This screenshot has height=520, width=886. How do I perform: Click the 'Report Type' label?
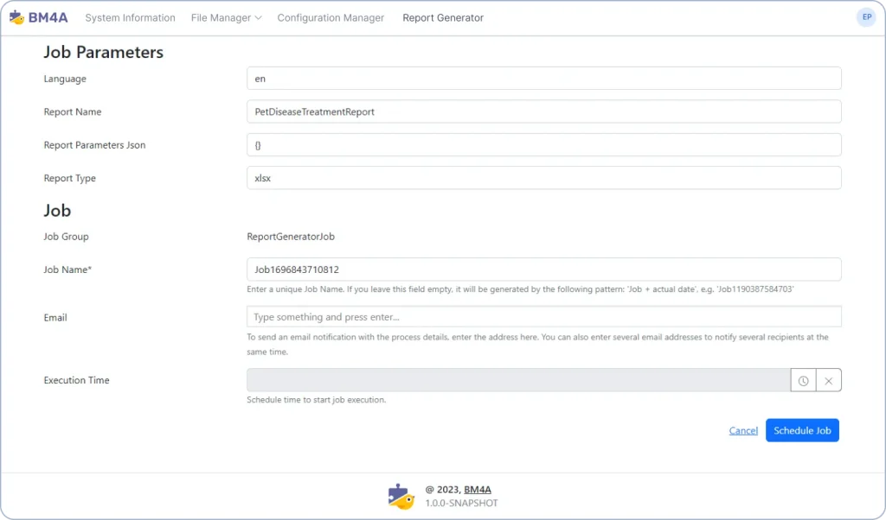pyautogui.click(x=69, y=178)
